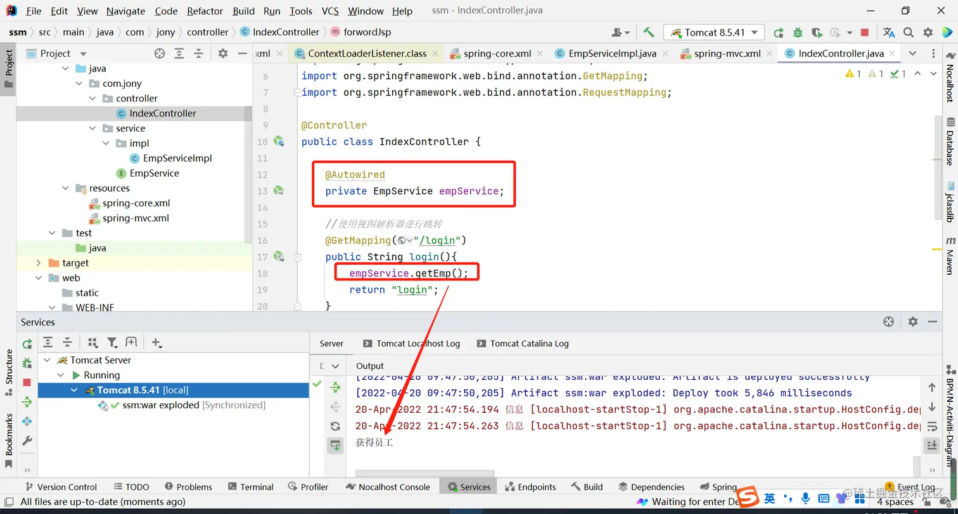
Task: Open the Group By menu in Services
Action: tap(93, 342)
